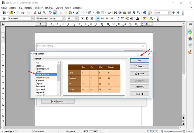Screen dimensions: 194x133
Task: Click the Найти search input field
Action: click(160, 13)
